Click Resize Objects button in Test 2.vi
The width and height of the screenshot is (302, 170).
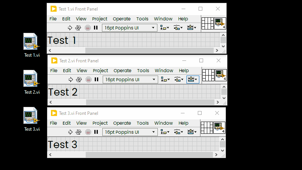pos(193,79)
